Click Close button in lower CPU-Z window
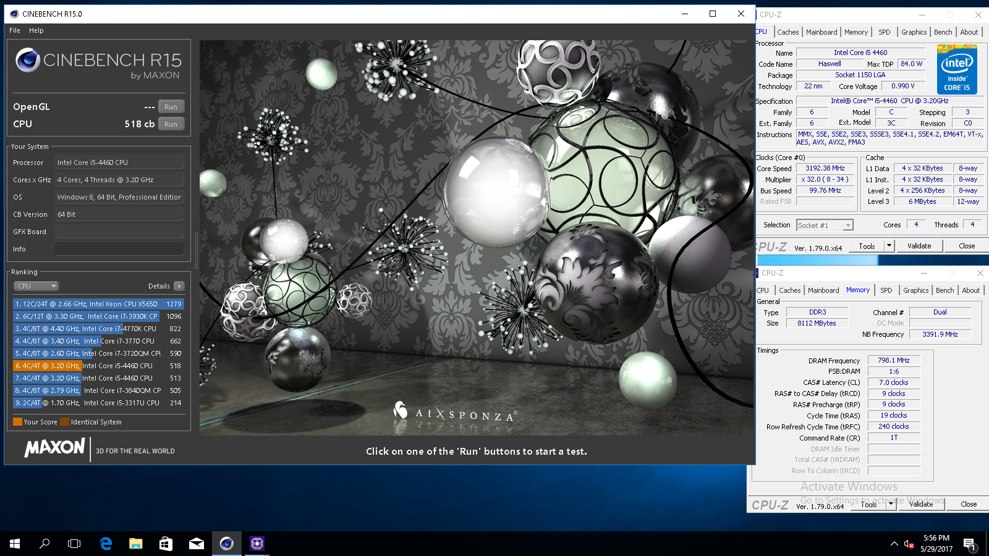Image resolution: width=989 pixels, height=556 pixels. click(969, 504)
